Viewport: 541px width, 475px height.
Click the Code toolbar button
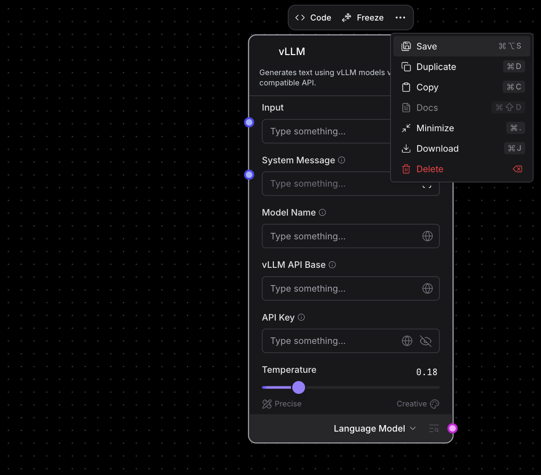tap(313, 18)
